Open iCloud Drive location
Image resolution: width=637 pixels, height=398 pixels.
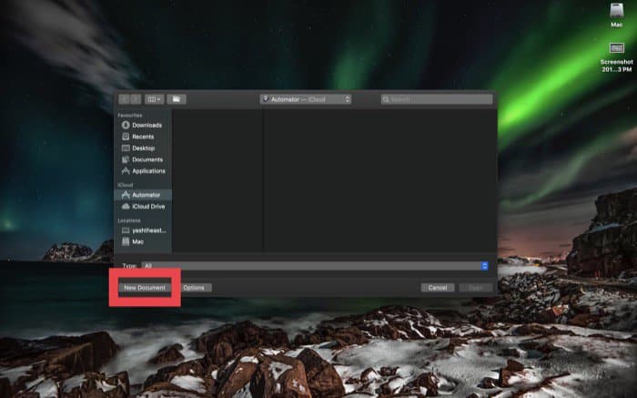pyautogui.click(x=147, y=206)
